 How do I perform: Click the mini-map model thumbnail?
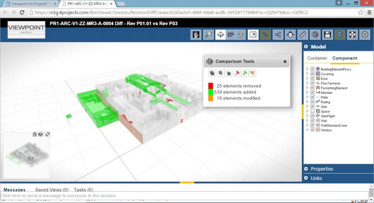tap(27, 154)
